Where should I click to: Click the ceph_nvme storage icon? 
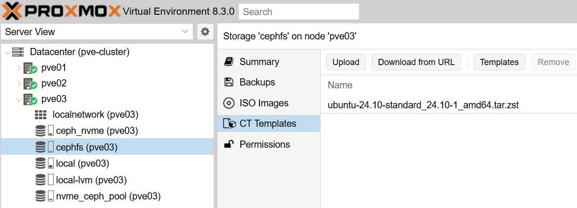point(44,131)
